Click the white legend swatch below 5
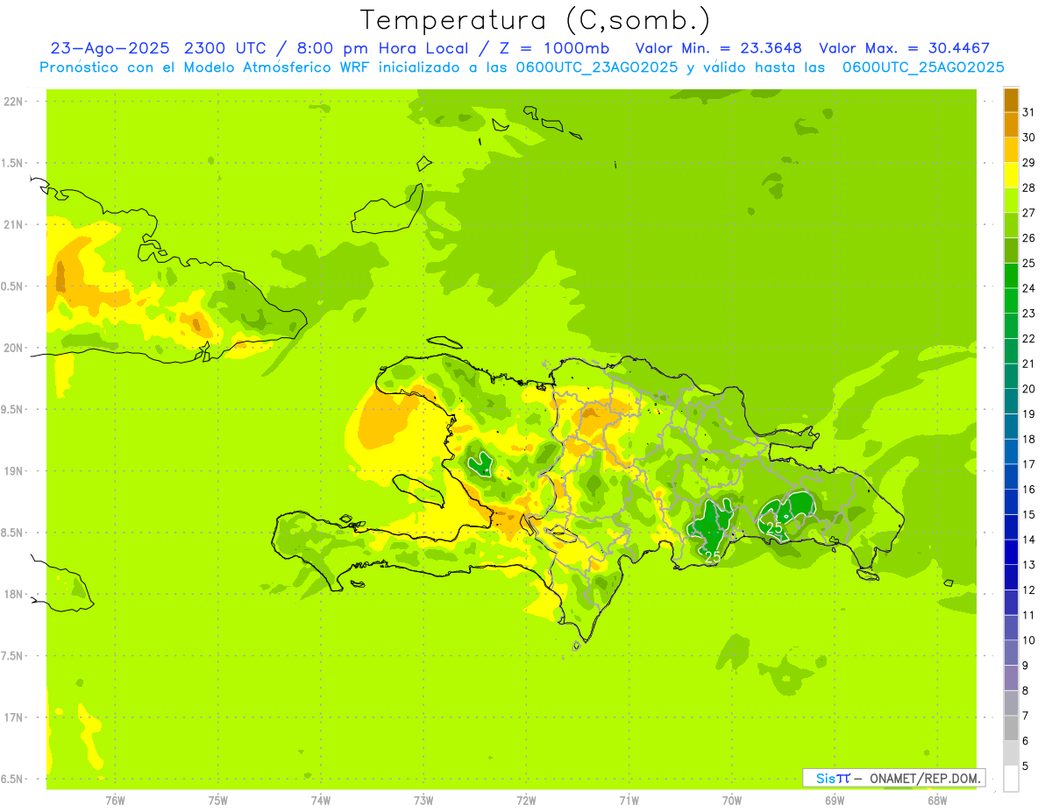Screen dimensions: 1052x812 1011,779
